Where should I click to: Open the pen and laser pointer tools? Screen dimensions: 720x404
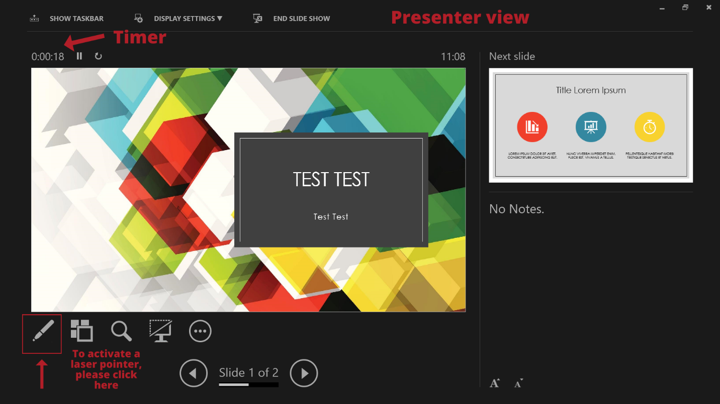(42, 331)
